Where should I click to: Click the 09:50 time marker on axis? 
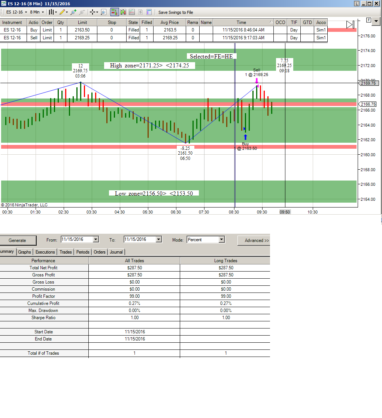pos(285,212)
